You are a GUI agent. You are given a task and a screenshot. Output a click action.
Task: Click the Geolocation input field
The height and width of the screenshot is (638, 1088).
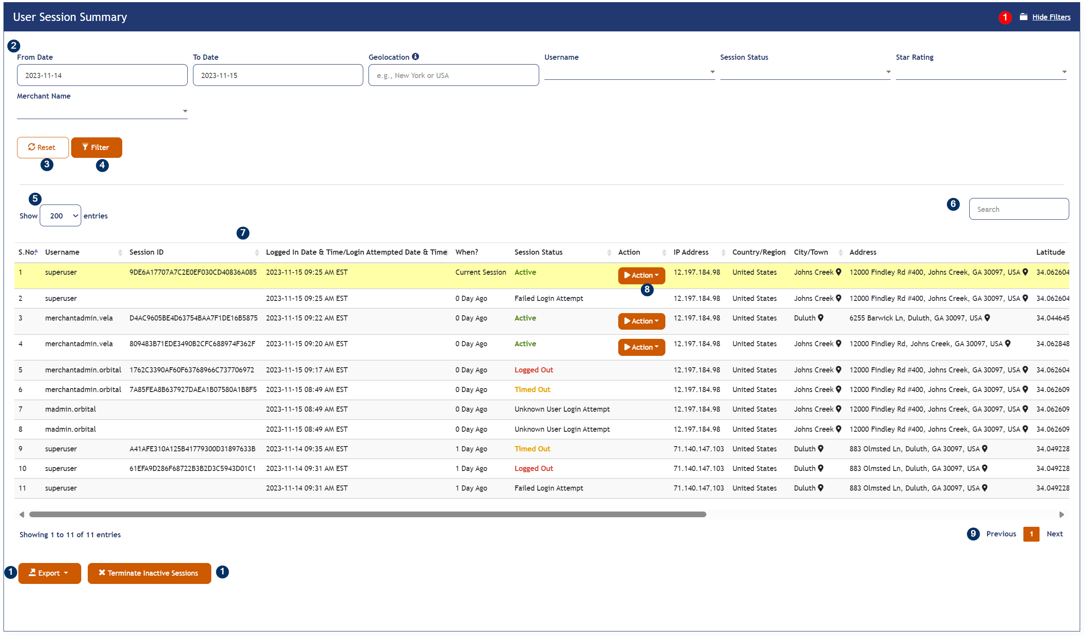[x=454, y=75]
